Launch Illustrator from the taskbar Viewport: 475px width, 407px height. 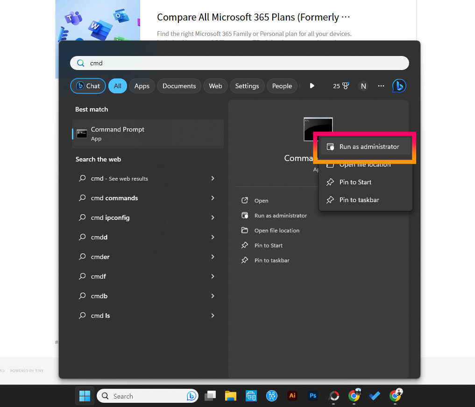292,395
